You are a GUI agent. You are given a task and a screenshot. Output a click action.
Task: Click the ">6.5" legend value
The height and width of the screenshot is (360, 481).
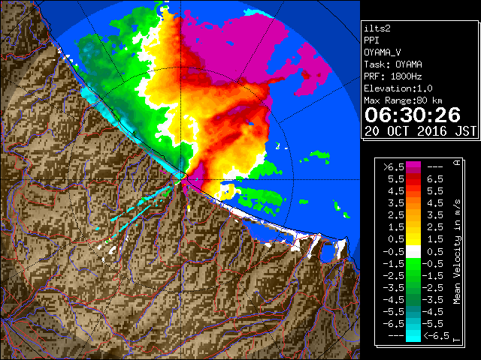[x=393, y=167]
